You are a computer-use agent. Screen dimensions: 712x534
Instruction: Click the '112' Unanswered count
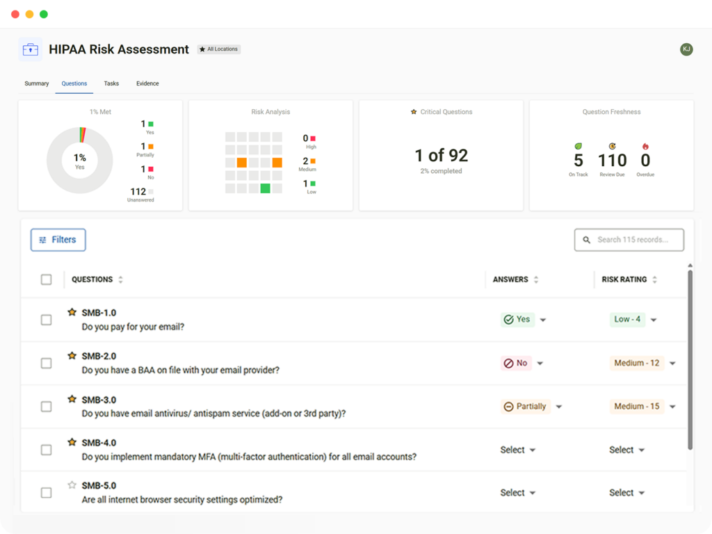coord(138,192)
